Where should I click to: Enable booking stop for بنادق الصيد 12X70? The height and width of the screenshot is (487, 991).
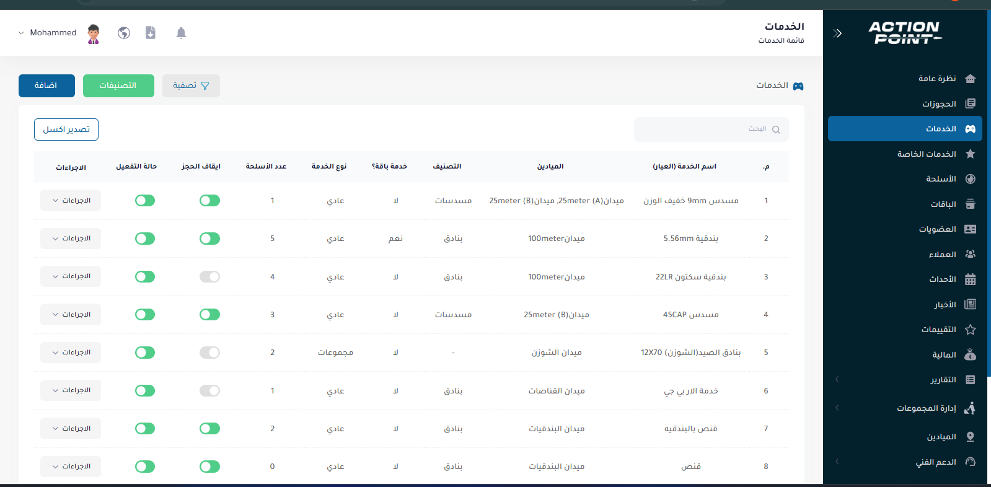209,353
